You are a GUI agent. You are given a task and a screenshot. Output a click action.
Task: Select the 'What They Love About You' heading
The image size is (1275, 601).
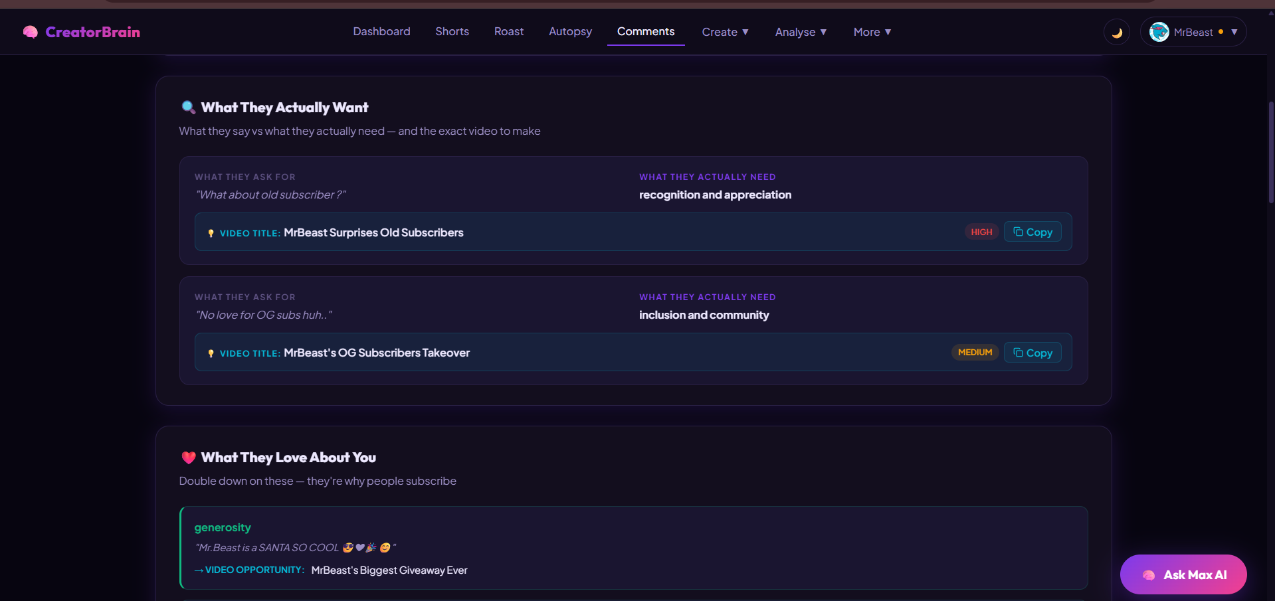tap(288, 458)
